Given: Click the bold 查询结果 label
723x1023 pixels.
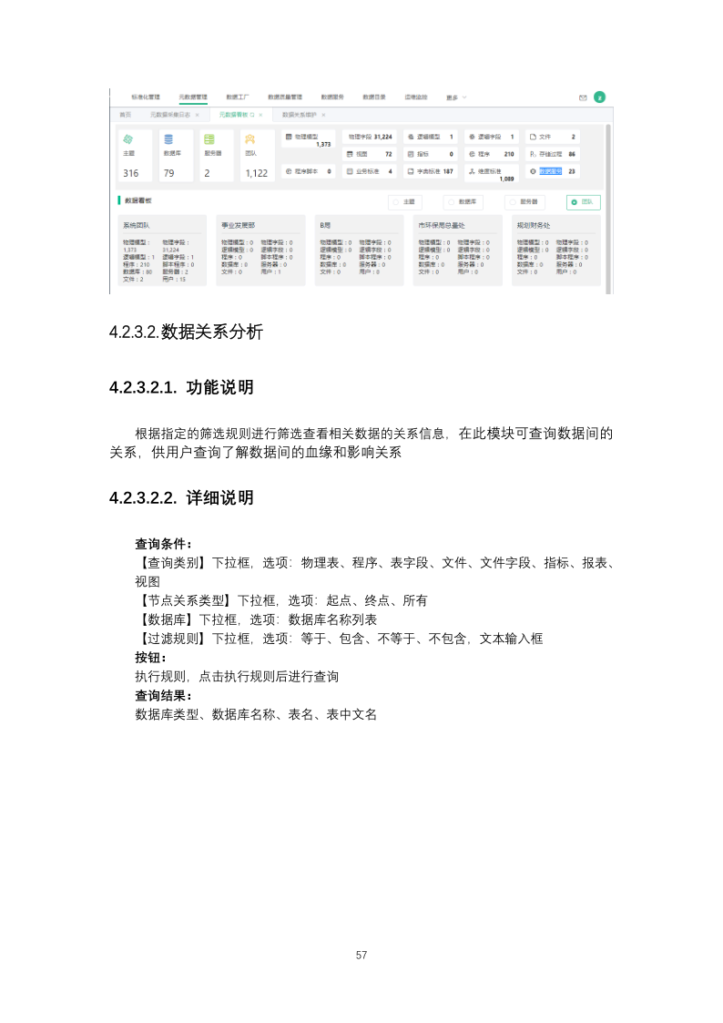Looking at the screenshot, I should click(163, 695).
